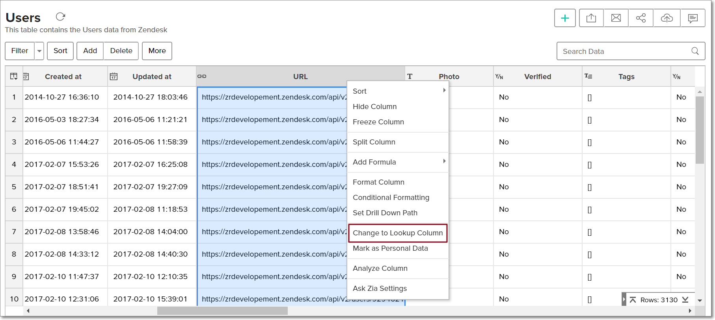The height and width of the screenshot is (320, 715).
Task: Open the column selector icon in table header
Action: coord(14,76)
